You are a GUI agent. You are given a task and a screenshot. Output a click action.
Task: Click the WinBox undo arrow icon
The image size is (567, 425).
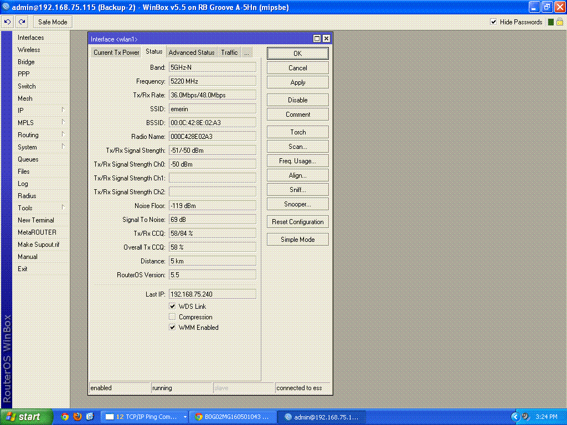click(7, 22)
